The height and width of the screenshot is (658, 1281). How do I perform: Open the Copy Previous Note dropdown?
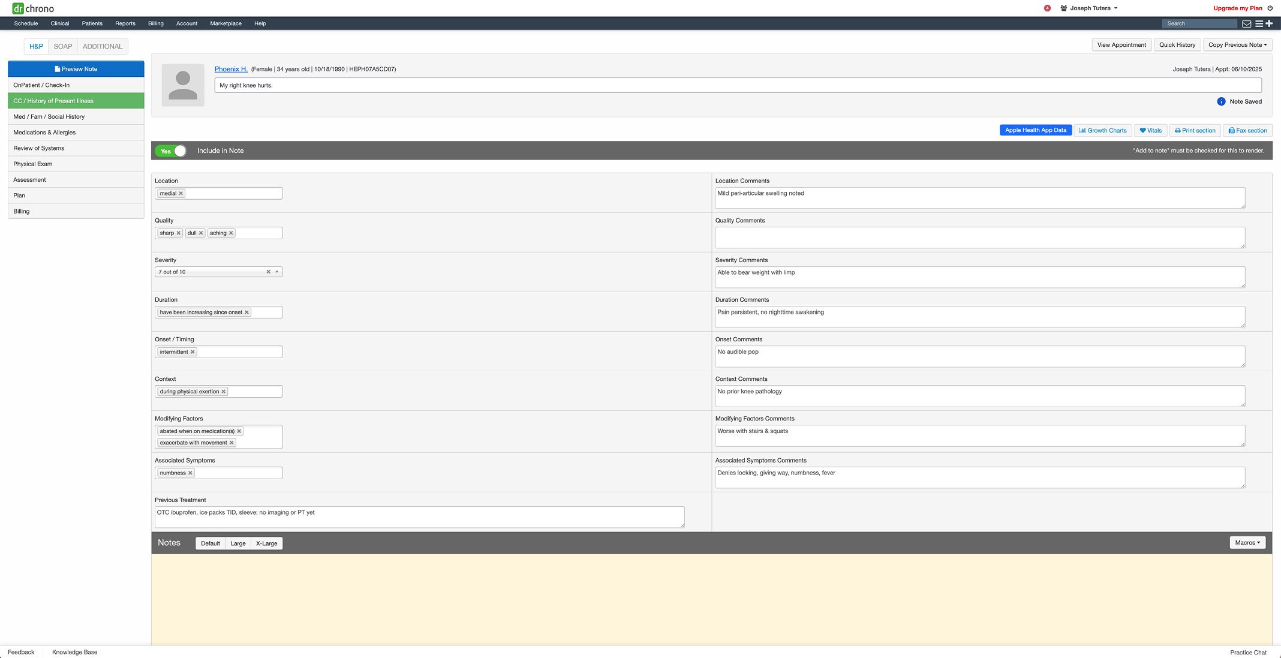1237,45
